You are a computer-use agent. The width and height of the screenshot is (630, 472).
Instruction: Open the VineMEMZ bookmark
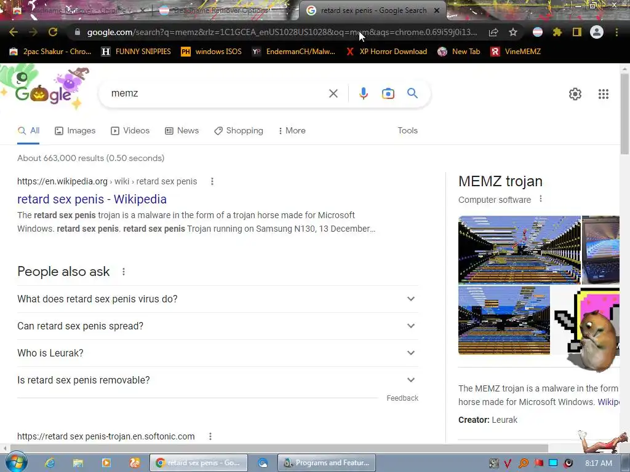click(516, 52)
